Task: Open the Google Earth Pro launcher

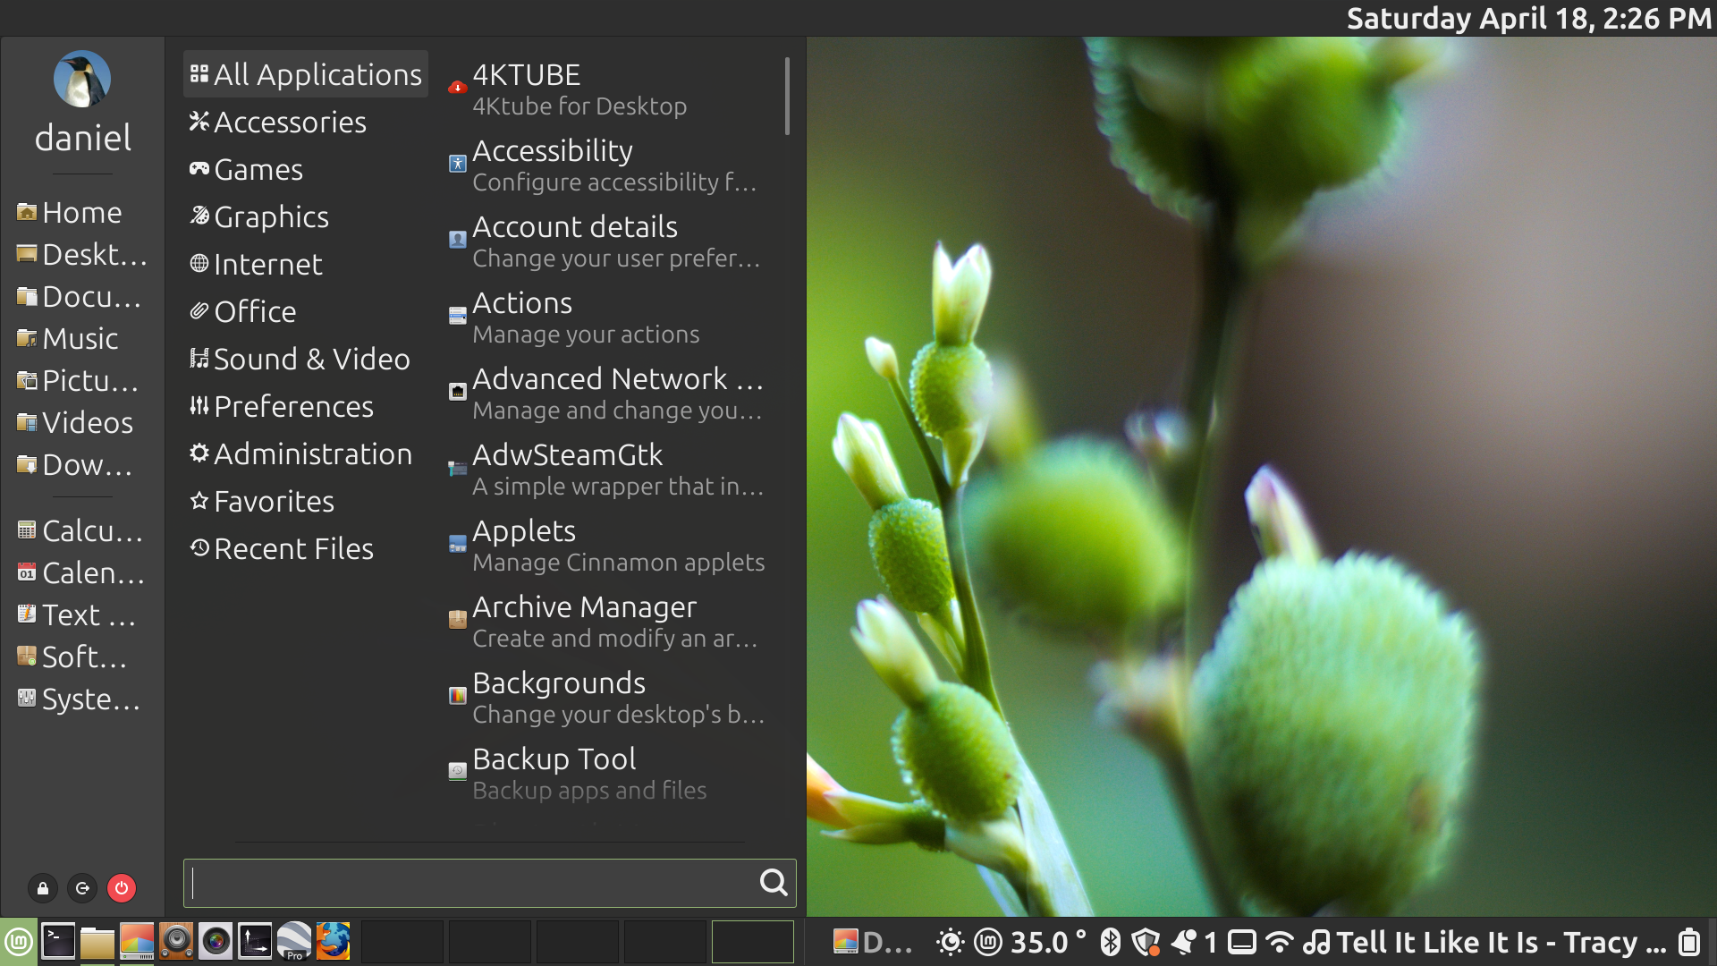Action: coord(294,942)
